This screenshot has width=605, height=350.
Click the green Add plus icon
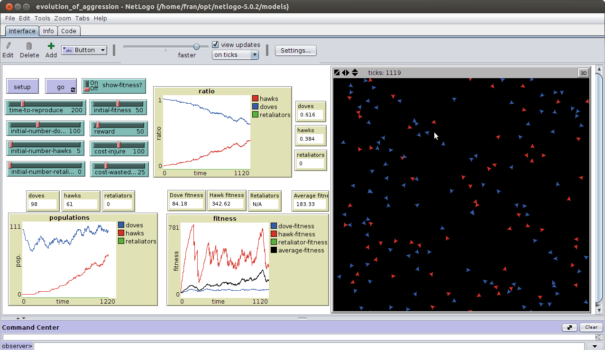pyautogui.click(x=51, y=46)
